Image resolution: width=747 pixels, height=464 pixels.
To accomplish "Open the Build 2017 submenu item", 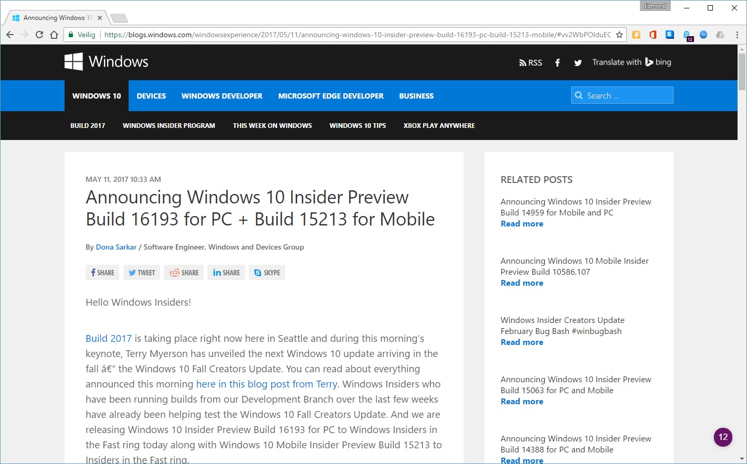I will 88,126.
